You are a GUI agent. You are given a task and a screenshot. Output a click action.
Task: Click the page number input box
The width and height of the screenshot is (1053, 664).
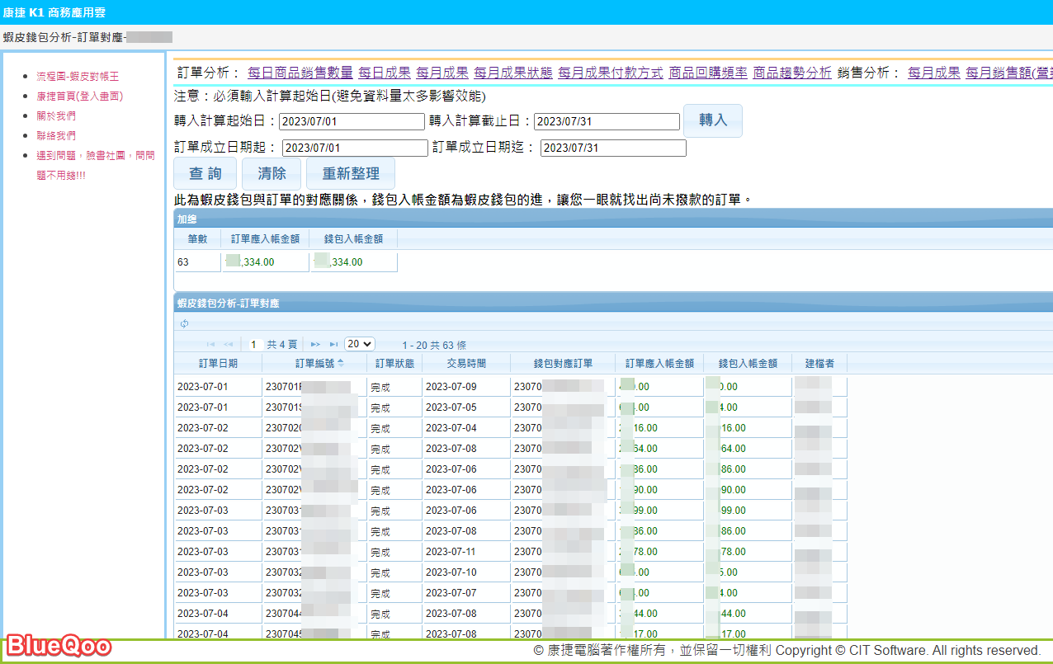pos(254,344)
